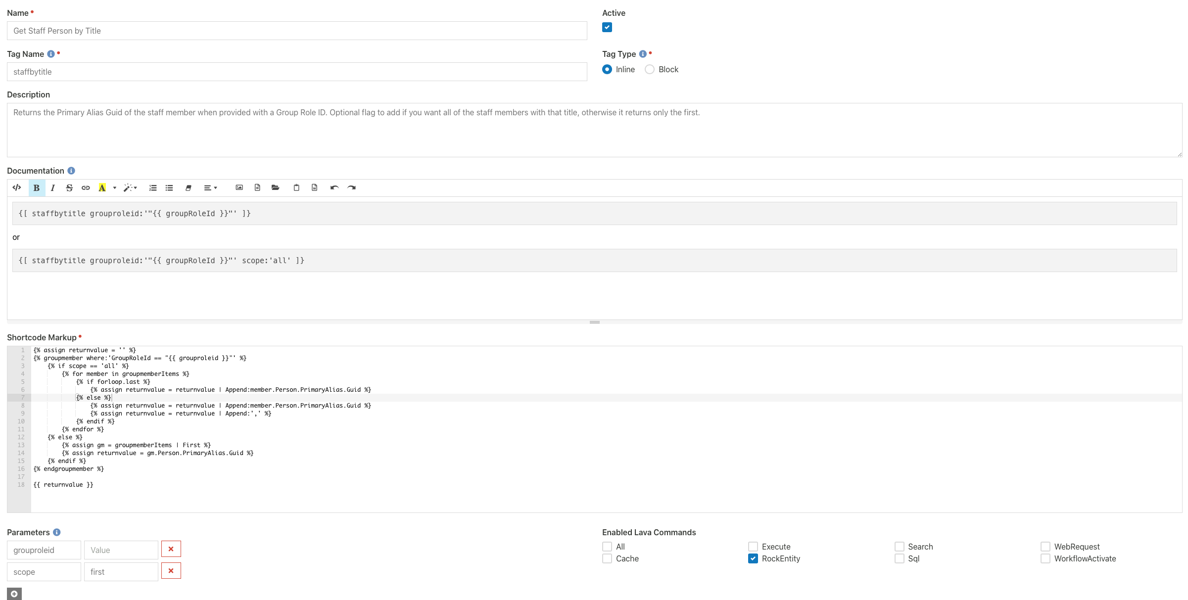Insert a hyperlink
Image resolution: width=1188 pixels, height=600 pixels.
point(86,187)
